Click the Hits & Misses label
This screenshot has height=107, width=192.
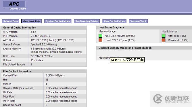click(x=170, y=32)
